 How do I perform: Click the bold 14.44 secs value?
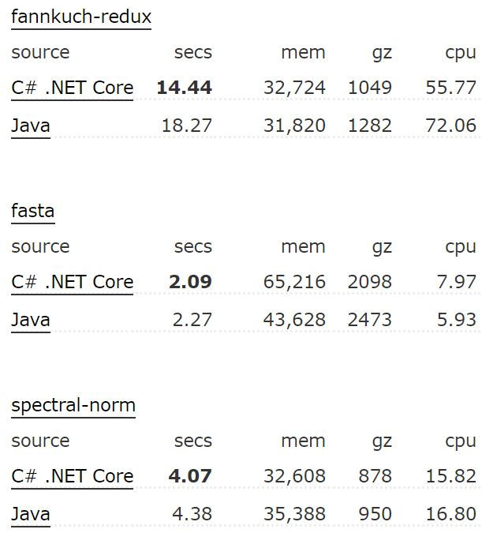tap(184, 87)
